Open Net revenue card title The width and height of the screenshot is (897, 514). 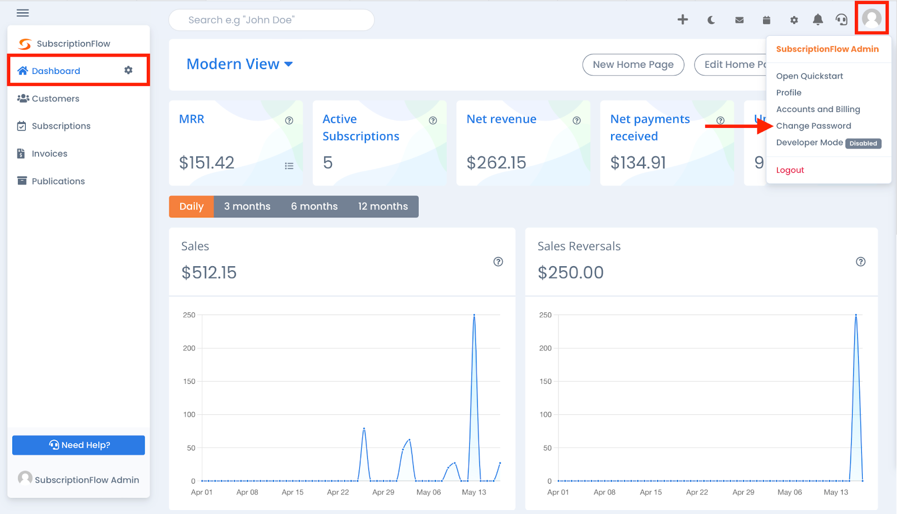[x=501, y=119]
